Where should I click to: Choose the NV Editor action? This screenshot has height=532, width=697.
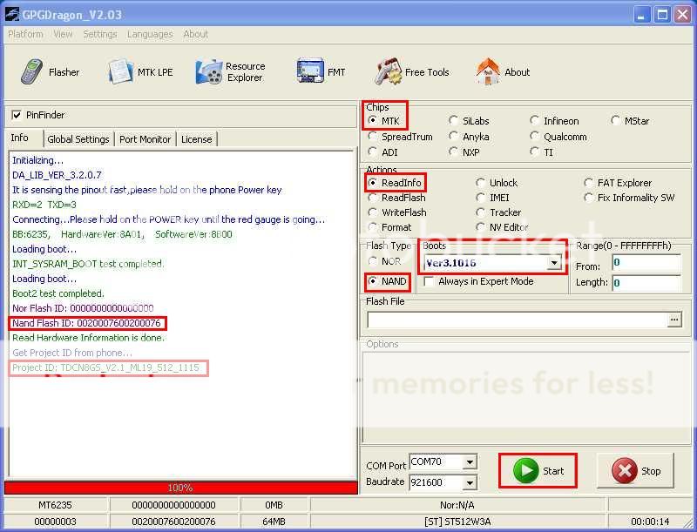click(x=481, y=227)
